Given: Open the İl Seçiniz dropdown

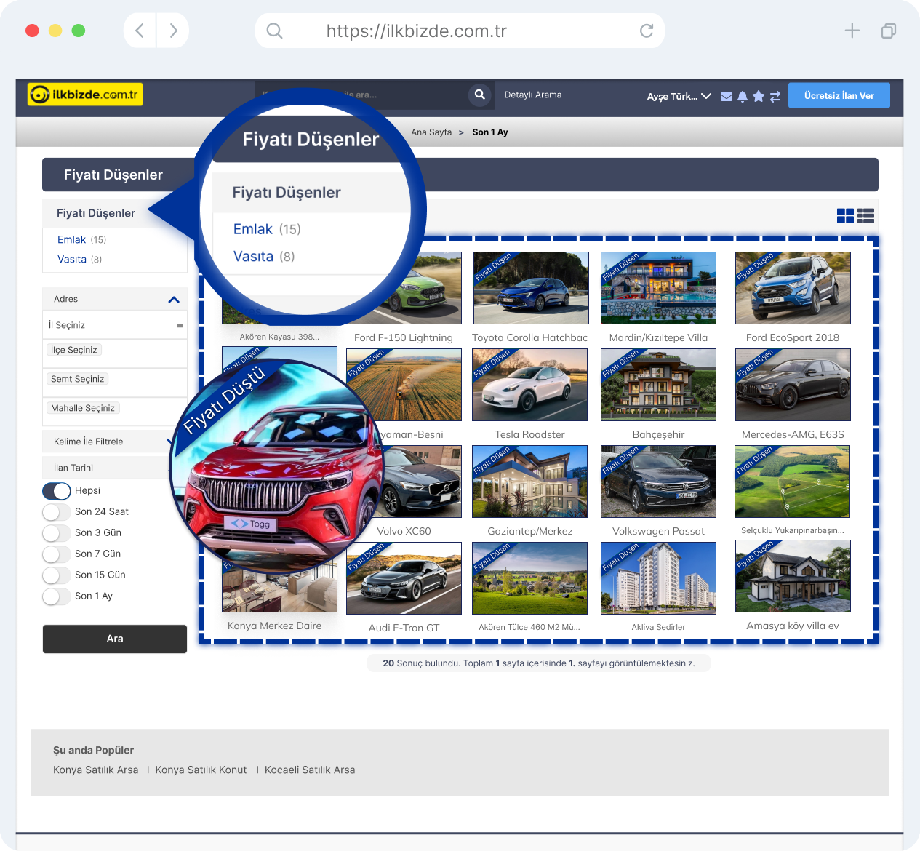Looking at the screenshot, I should tap(115, 325).
